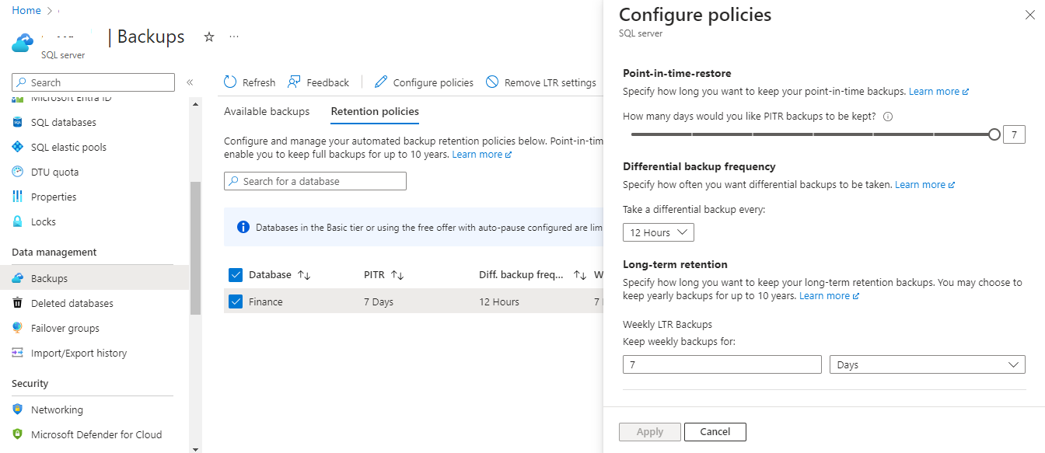Open DTU quota in the sidebar
Image resolution: width=1045 pixels, height=453 pixels.
[54, 172]
